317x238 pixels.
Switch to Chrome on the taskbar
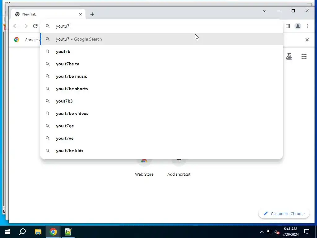pos(53,232)
